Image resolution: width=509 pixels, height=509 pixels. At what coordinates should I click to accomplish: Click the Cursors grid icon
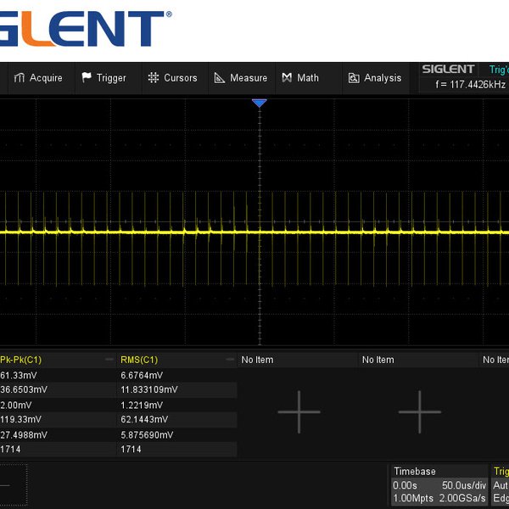pyautogui.click(x=154, y=78)
